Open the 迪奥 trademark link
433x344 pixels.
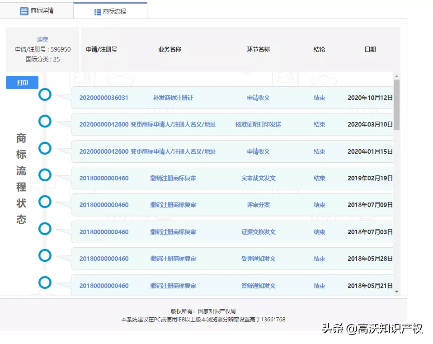43,39
